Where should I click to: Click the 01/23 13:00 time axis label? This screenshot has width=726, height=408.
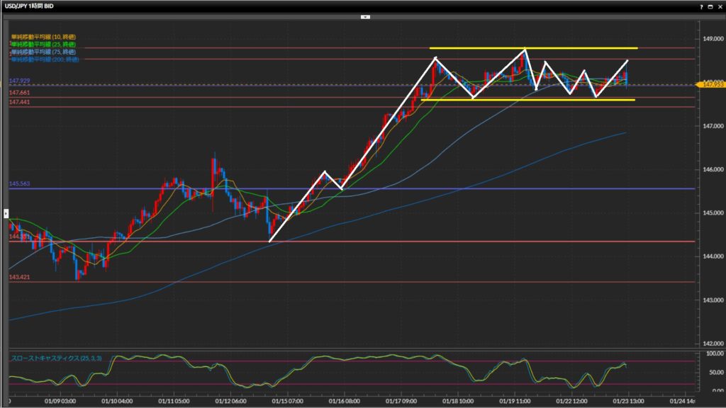[627, 401]
